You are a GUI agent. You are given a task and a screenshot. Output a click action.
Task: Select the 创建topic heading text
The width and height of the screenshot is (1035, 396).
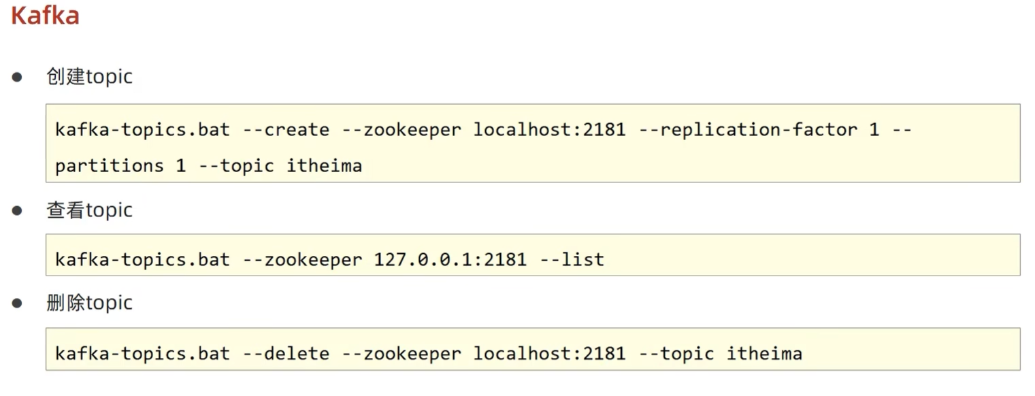[89, 76]
